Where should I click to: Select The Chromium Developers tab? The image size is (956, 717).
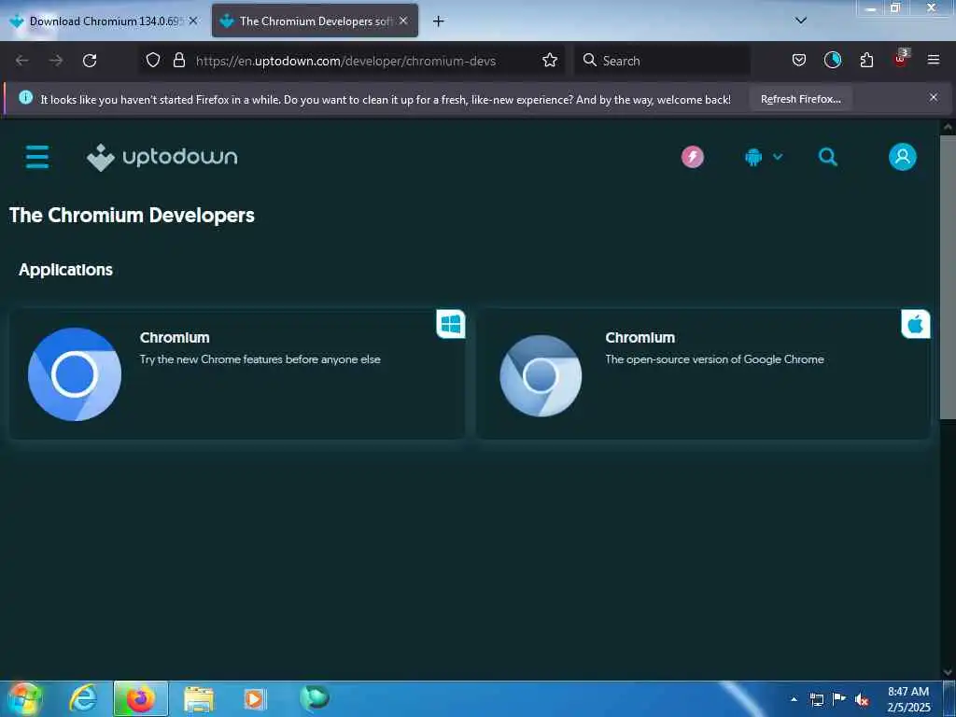coord(315,21)
